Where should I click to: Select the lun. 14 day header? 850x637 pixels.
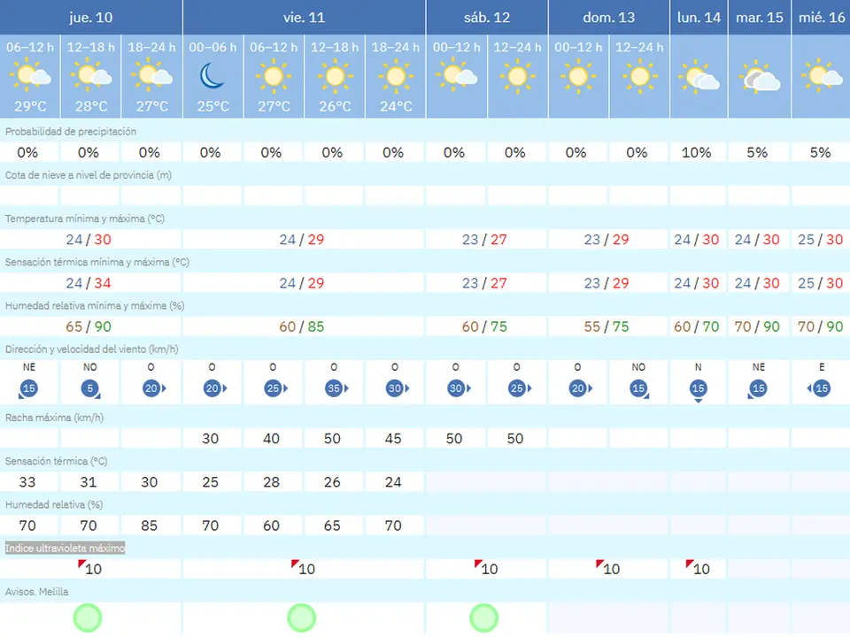coord(699,18)
